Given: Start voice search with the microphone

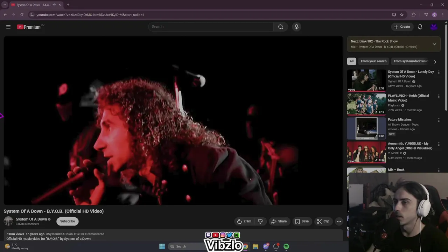Looking at the screenshot, I should (x=296, y=27).
